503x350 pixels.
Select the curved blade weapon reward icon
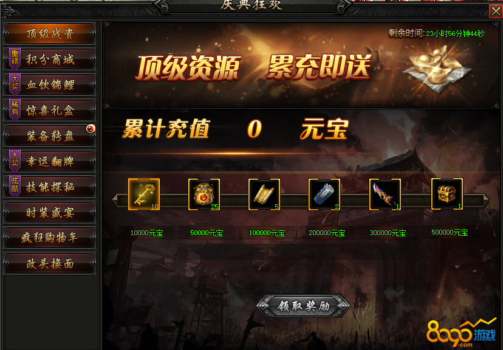(x=385, y=194)
